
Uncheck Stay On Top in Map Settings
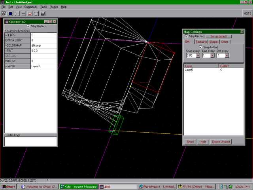186,36
